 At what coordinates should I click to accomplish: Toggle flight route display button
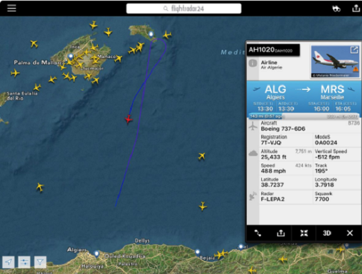(257, 233)
